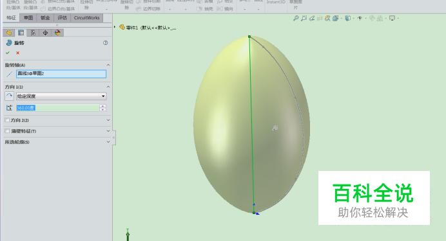Switch to the 特征 features tab

[x=11, y=18]
